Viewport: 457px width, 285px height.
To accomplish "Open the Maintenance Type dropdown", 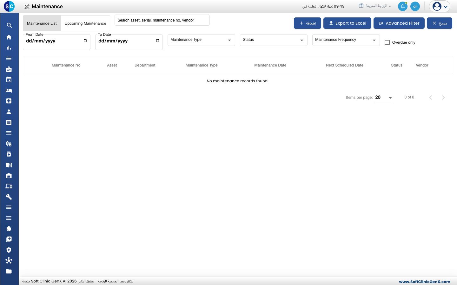I will click(x=201, y=40).
